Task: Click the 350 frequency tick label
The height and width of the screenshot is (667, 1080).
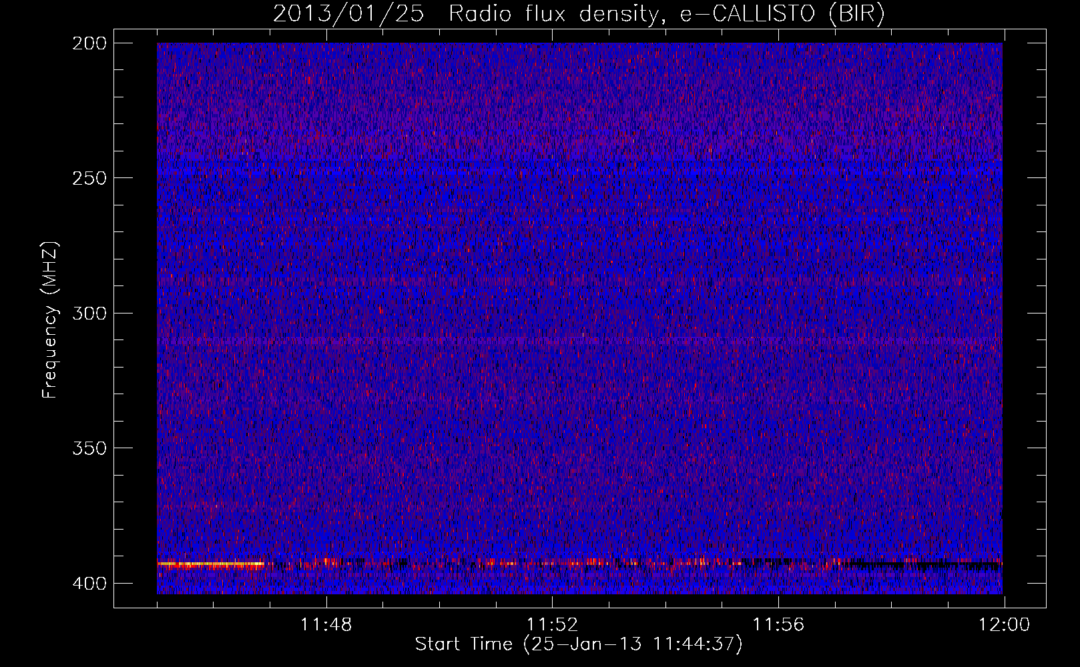Action: 89,448
